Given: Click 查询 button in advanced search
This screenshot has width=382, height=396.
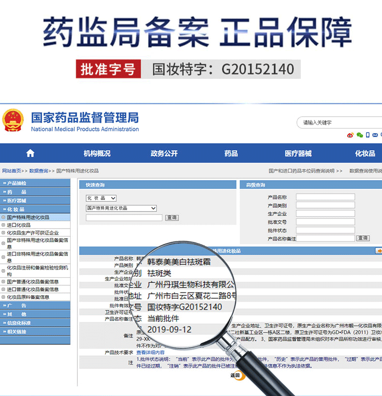Looking at the screenshot, I should [363, 238].
